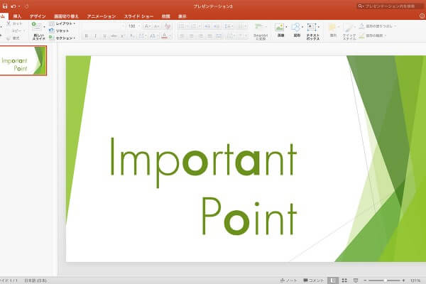Click the 図形 shapes icon
The height and width of the screenshot is (284, 426).
coord(296,27)
